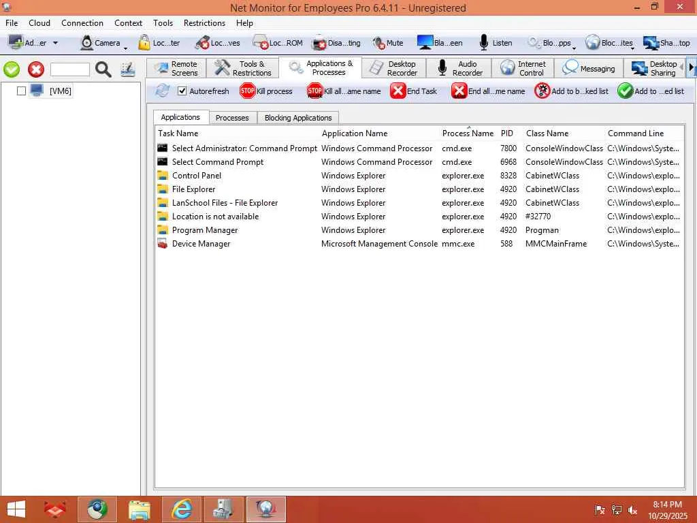This screenshot has width=697, height=523.
Task: Open the Connection menu
Action: point(82,22)
